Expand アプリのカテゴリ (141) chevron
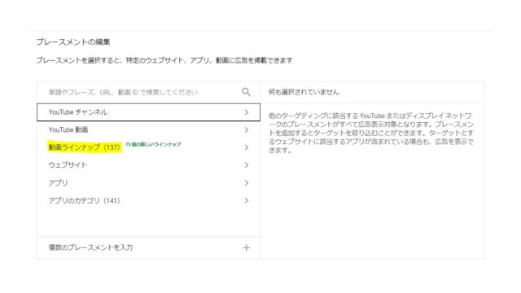 click(246, 200)
